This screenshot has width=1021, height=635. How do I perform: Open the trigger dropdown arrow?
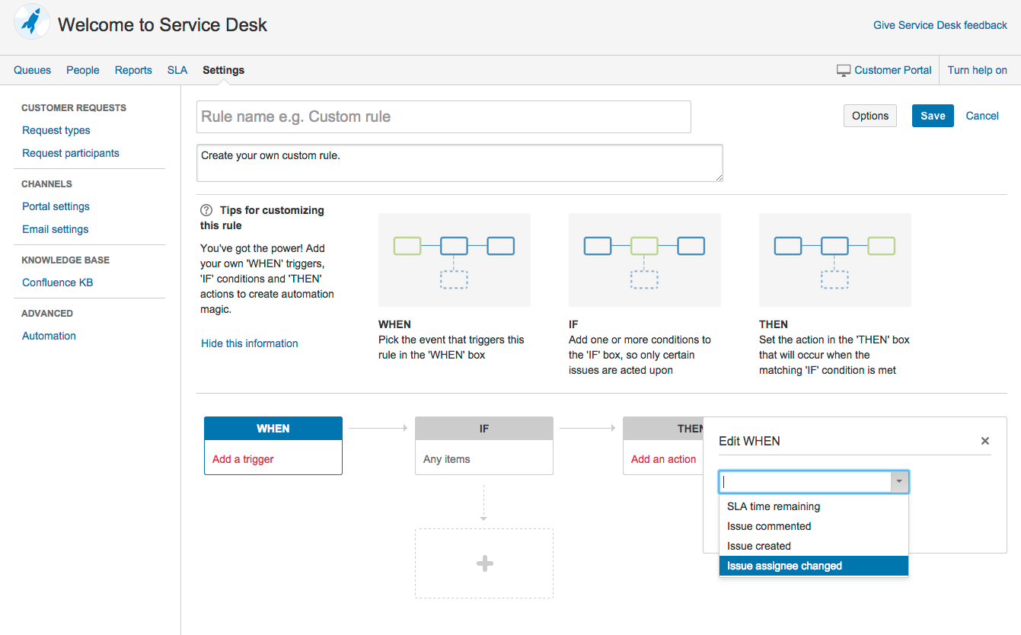point(899,482)
